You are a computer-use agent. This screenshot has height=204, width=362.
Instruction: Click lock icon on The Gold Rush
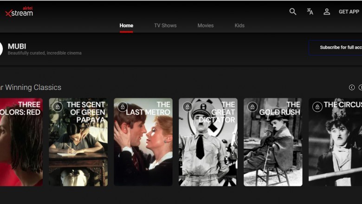point(252,107)
